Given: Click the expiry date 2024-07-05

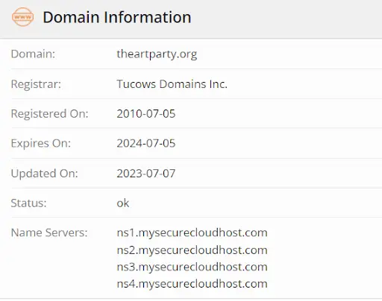Looking at the screenshot, I should click(146, 143).
